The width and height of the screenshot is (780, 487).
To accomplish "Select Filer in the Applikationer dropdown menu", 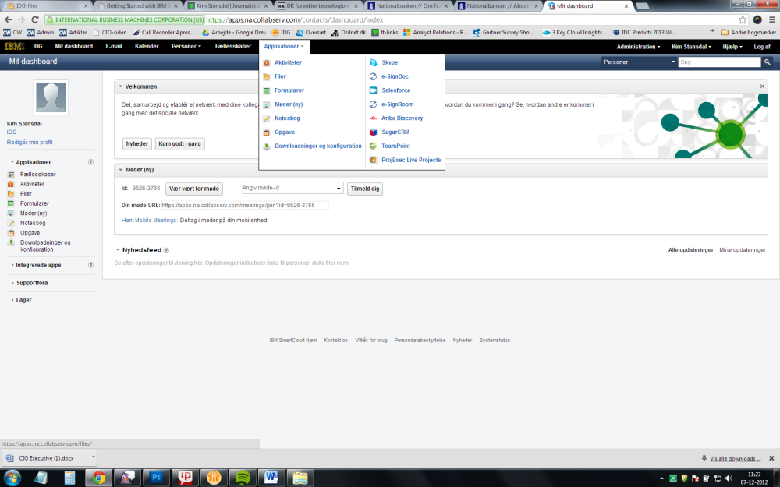I will coord(280,76).
